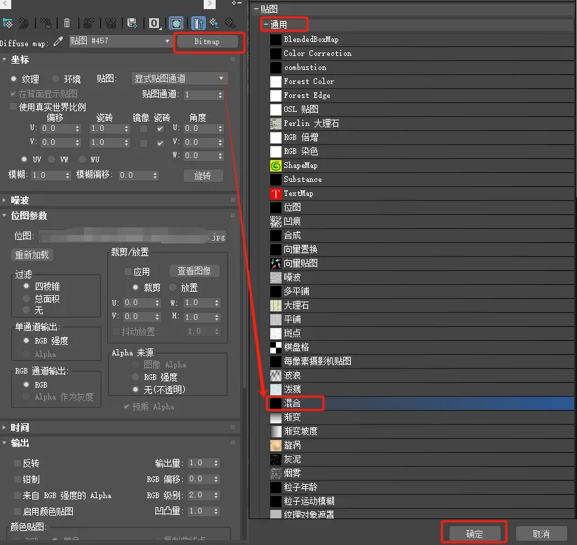Click the 贴图通道 value spinner
Image resolution: width=577 pixels, height=545 pixels.
tap(220, 95)
